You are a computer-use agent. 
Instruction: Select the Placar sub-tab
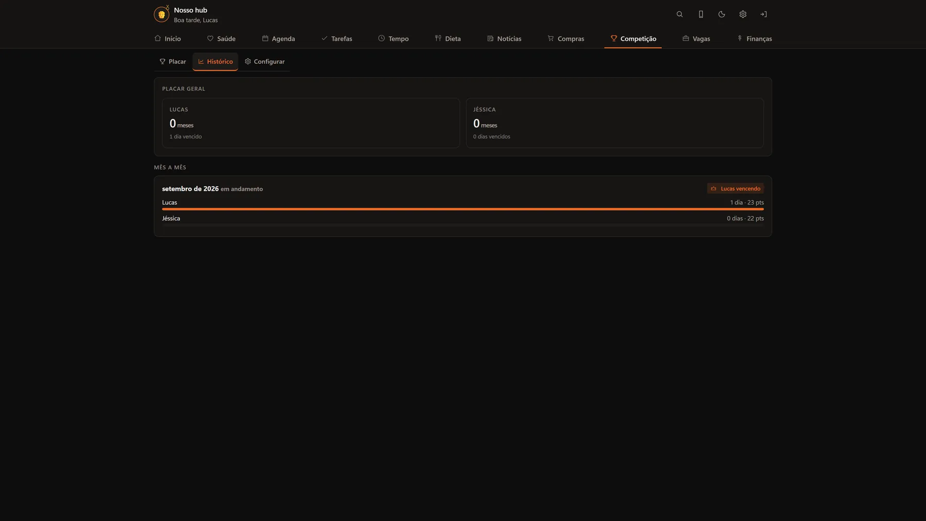(x=173, y=61)
